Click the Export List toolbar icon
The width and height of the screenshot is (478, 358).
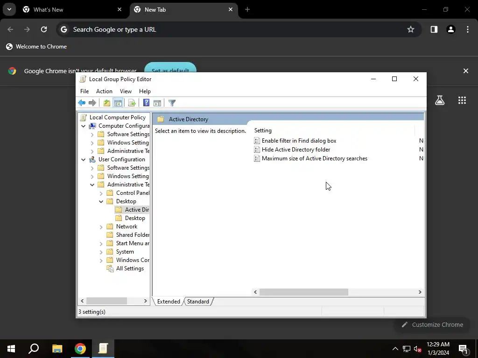coord(132,103)
